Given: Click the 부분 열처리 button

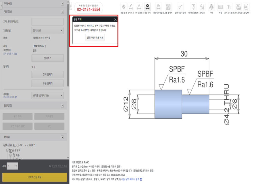Looking at the screenshot, I should coord(48,83).
